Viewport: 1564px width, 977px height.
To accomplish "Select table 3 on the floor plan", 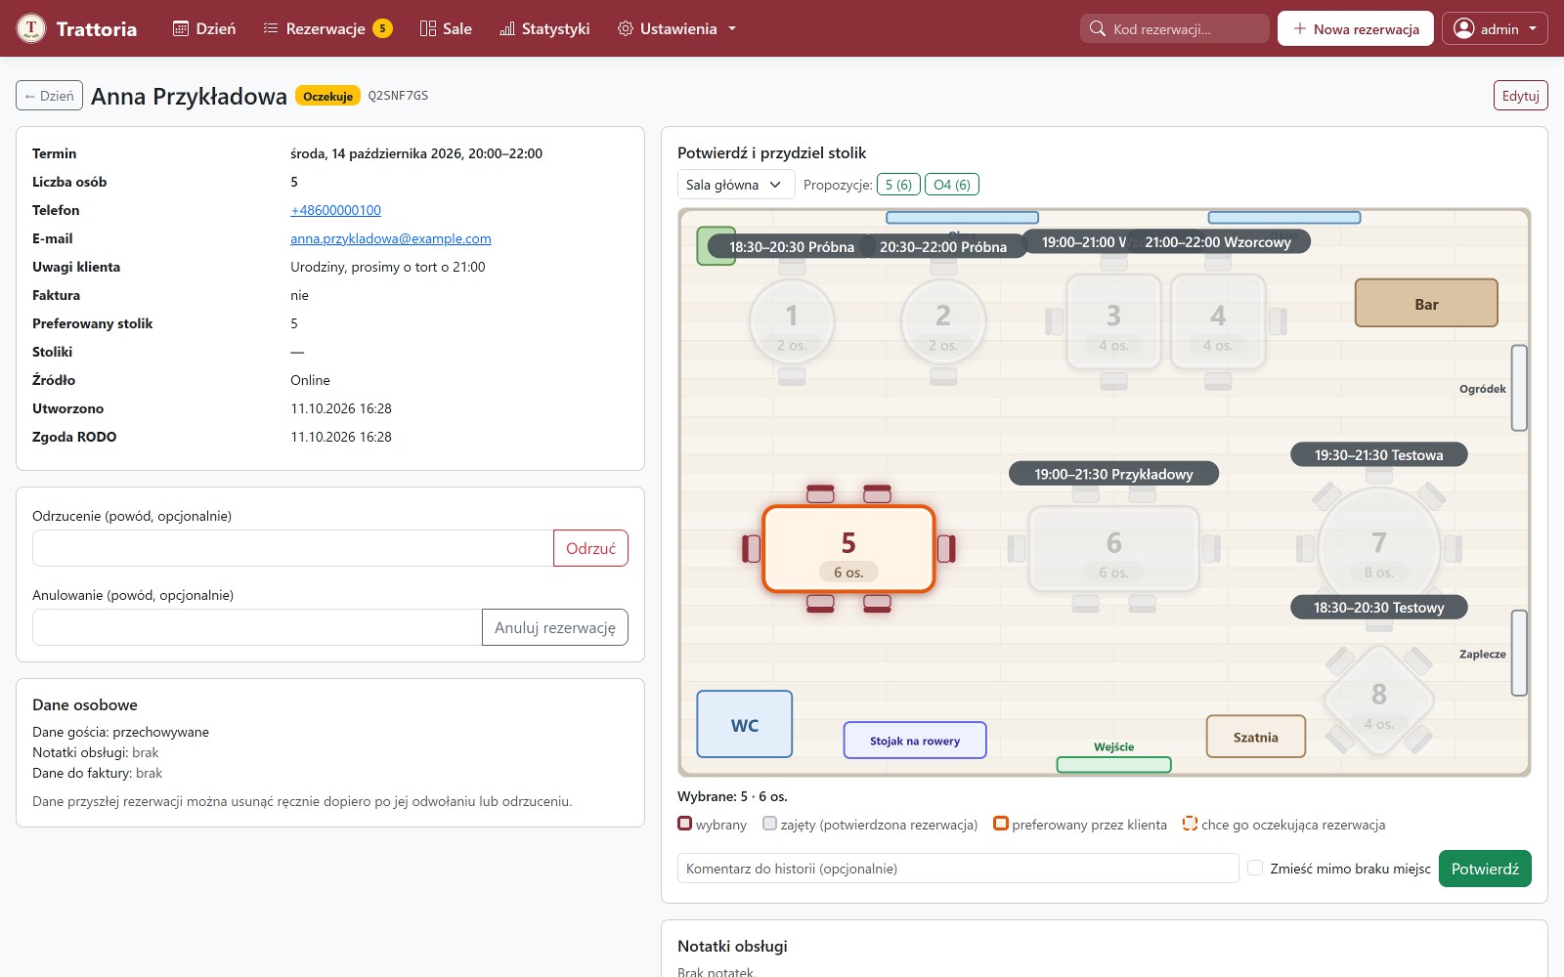I will [x=1113, y=323].
